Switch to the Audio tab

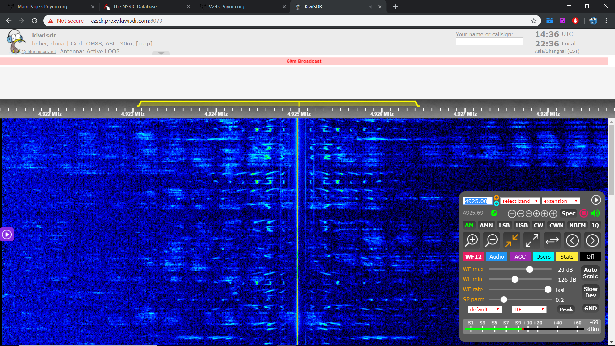(x=496, y=257)
